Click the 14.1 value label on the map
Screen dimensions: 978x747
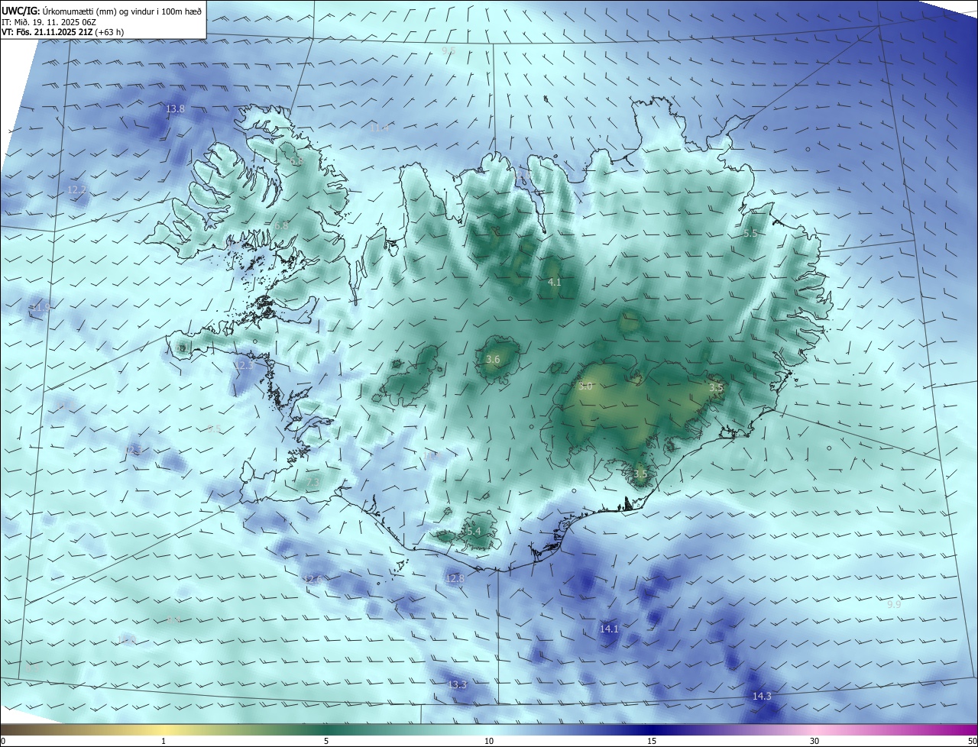click(x=609, y=629)
